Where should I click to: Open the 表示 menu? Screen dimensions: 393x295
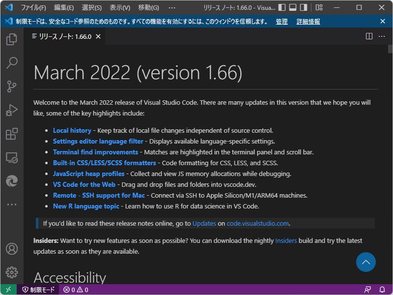[119, 7]
